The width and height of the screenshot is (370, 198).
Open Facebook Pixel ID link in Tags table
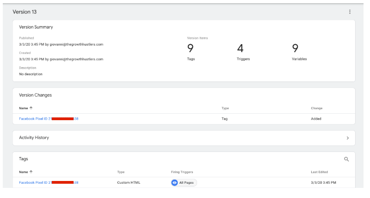coord(49,182)
